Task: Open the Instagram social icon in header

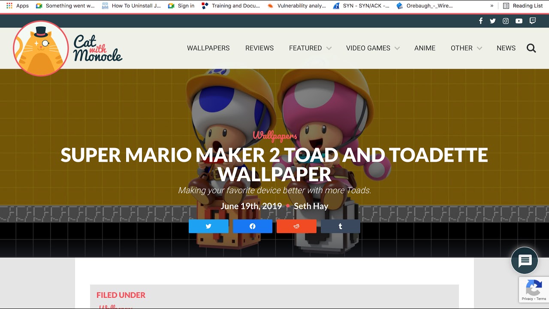Action: pos(506,21)
